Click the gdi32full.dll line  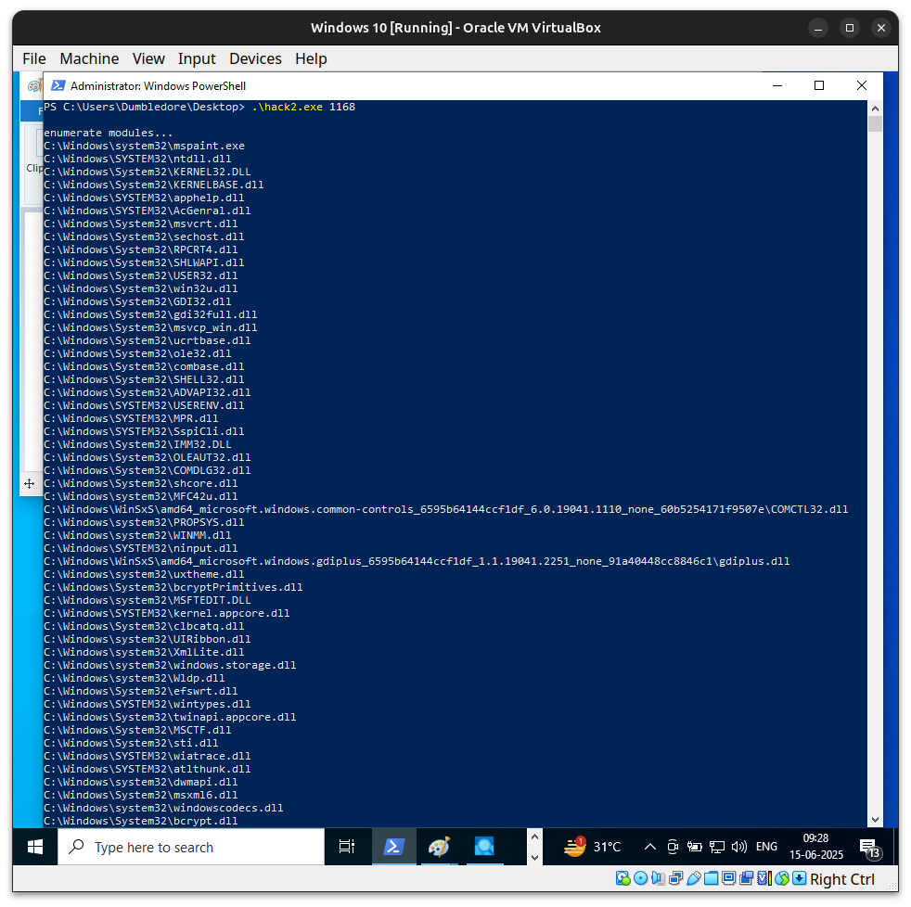[150, 314]
